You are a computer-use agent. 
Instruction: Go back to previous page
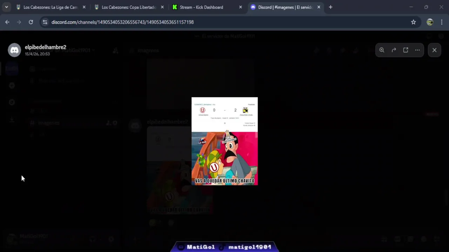click(x=7, y=22)
